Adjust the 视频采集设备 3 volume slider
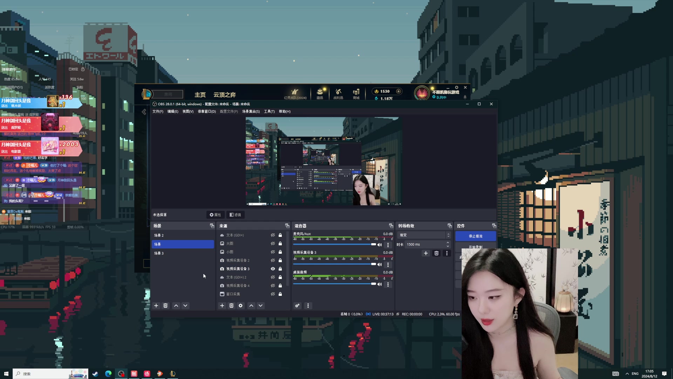Screen dimensions: 673x379 pyautogui.click(x=334, y=264)
